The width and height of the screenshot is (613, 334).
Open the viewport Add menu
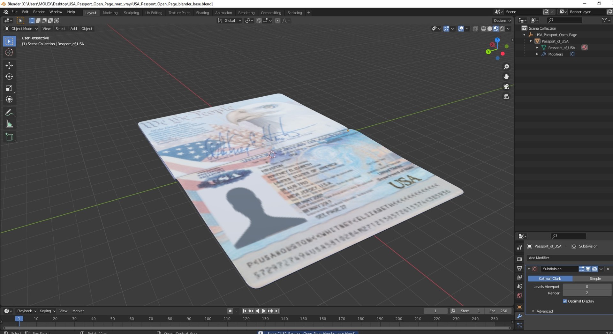coord(73,29)
